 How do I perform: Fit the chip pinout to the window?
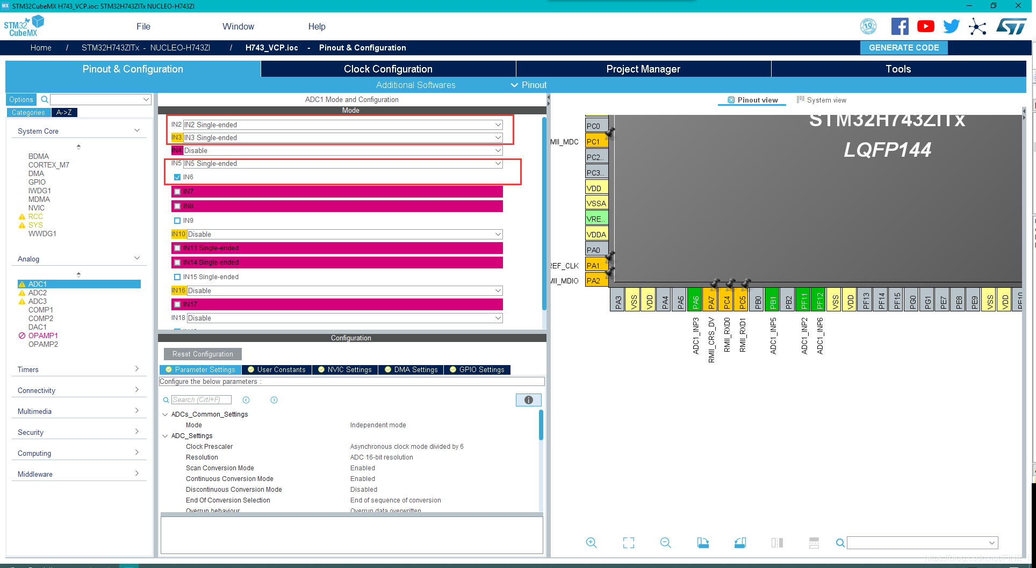coord(628,543)
